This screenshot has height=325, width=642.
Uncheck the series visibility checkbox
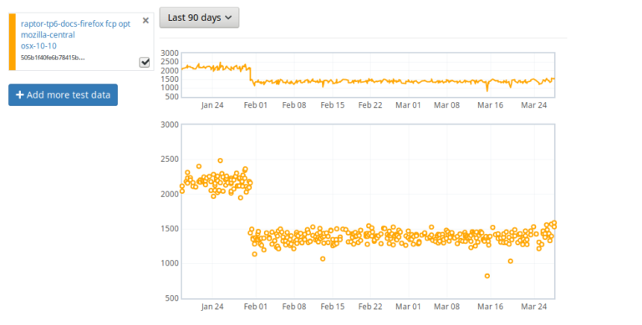point(145,62)
